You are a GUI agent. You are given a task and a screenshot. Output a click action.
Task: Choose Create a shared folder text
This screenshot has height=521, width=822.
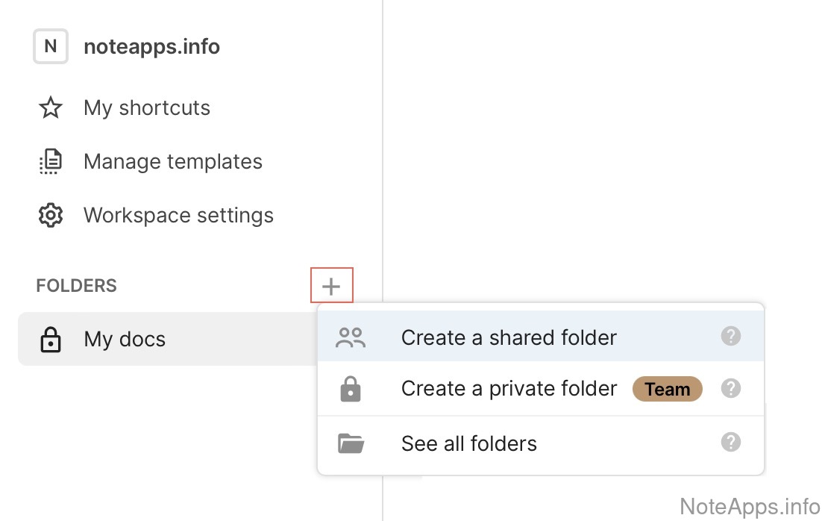pyautogui.click(x=509, y=338)
